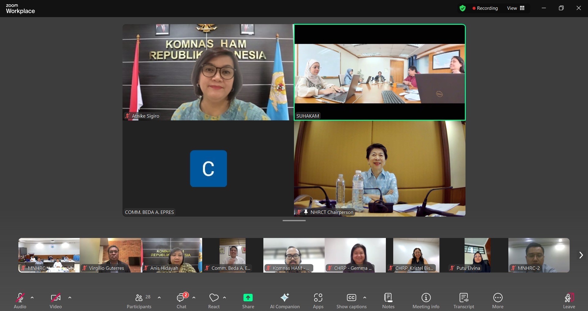Open the Transcript panel

[464, 301]
